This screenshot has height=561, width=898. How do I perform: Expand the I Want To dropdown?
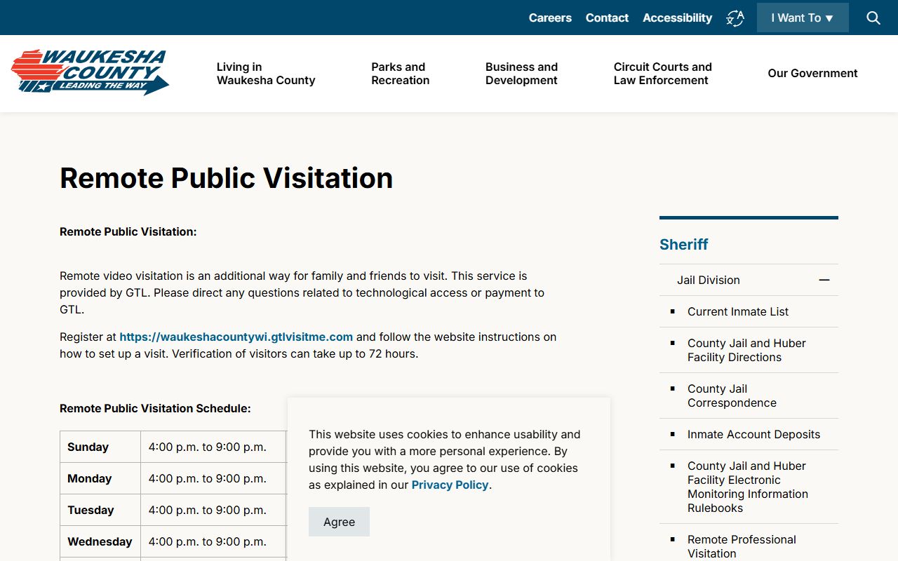[x=803, y=18]
